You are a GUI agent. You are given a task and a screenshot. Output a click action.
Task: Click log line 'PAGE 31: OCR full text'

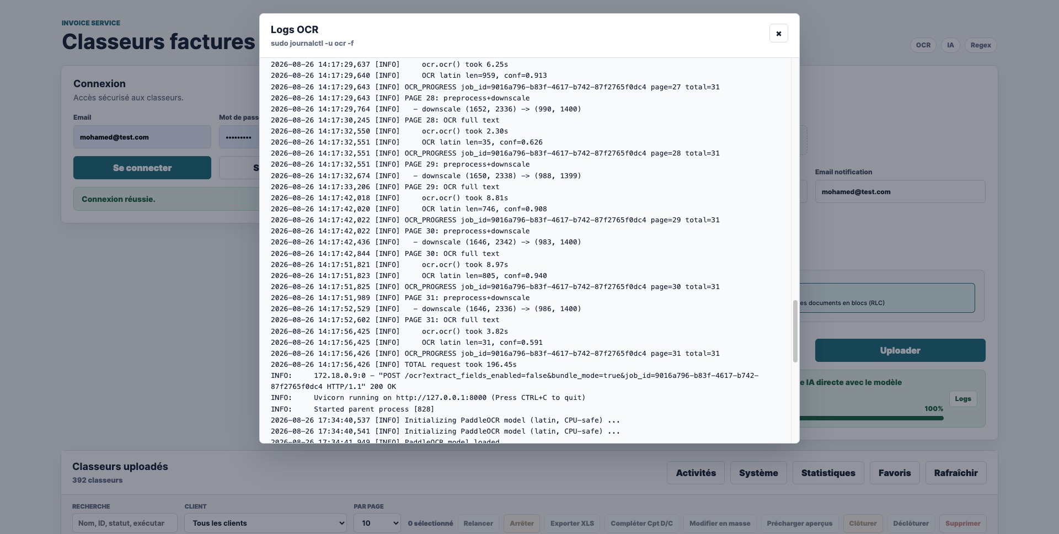point(385,320)
